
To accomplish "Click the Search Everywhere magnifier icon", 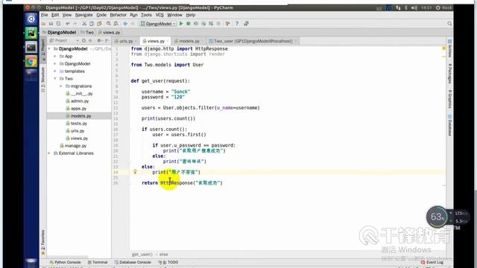I will pos(449,24).
